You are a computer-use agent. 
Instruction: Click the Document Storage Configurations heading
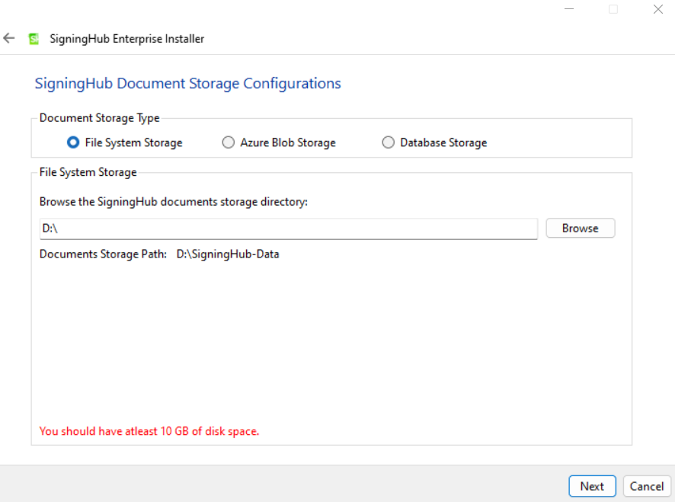pos(187,84)
